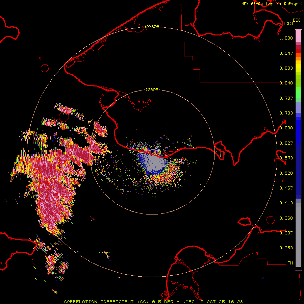Click the 0.680 colorbar value
The width and height of the screenshot is (304, 304).
(x=286, y=128)
